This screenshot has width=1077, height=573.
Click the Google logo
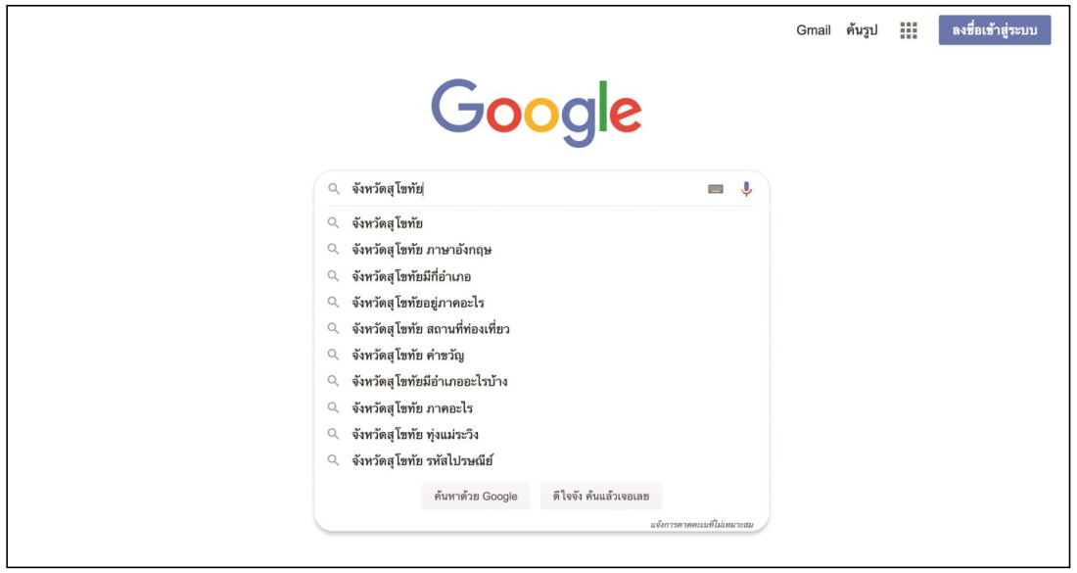pos(537,112)
